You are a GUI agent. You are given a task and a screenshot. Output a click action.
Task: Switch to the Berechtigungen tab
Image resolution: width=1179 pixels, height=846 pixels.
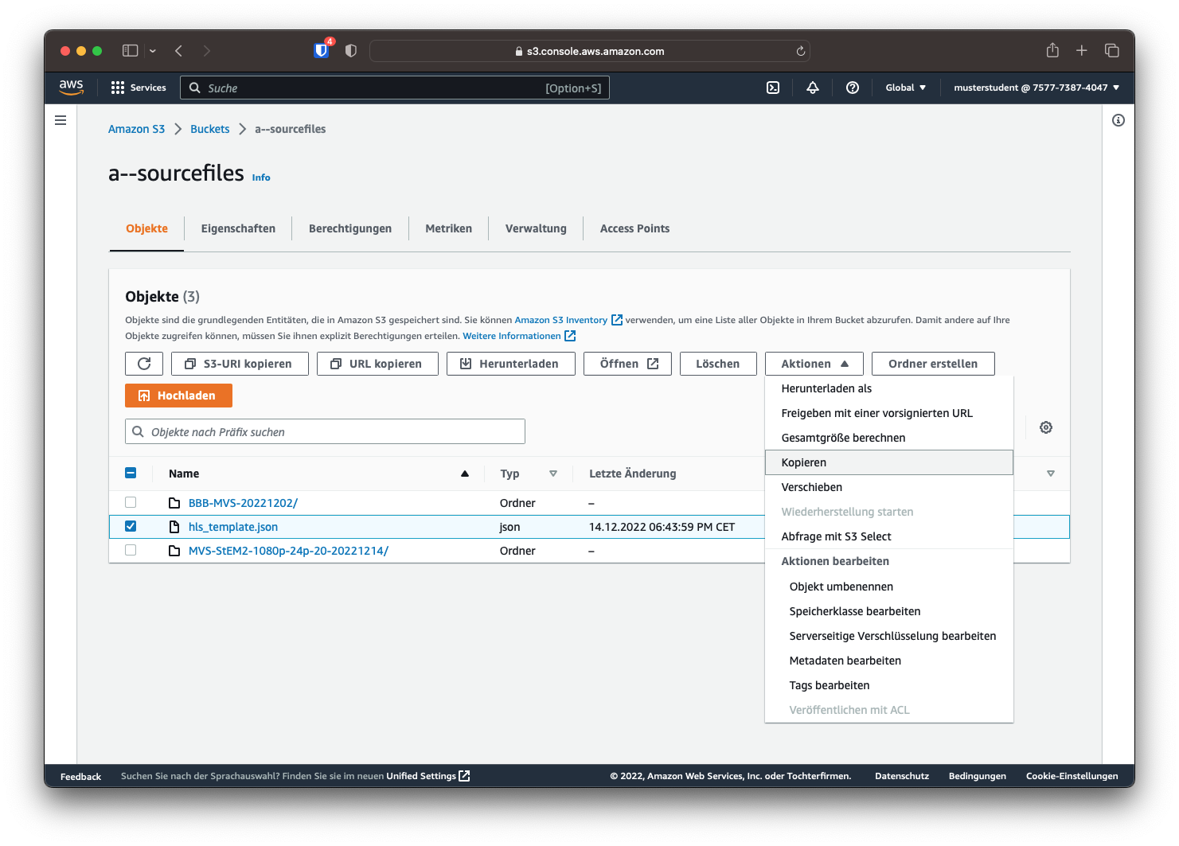click(x=350, y=228)
